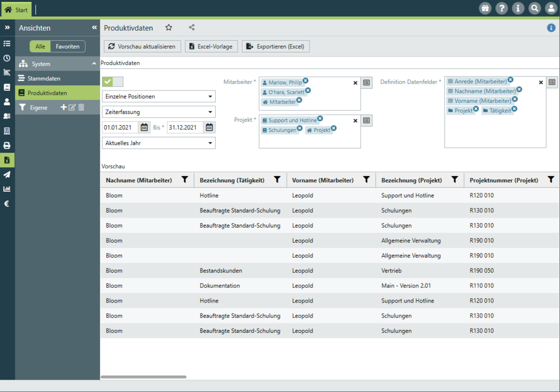560x392 pixels.
Task: Open the Euro finance icon in sidebar
Action: [7, 204]
